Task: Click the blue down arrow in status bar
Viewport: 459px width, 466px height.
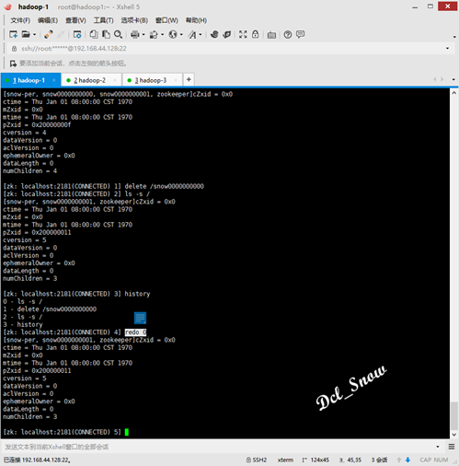Action: click(x=407, y=460)
